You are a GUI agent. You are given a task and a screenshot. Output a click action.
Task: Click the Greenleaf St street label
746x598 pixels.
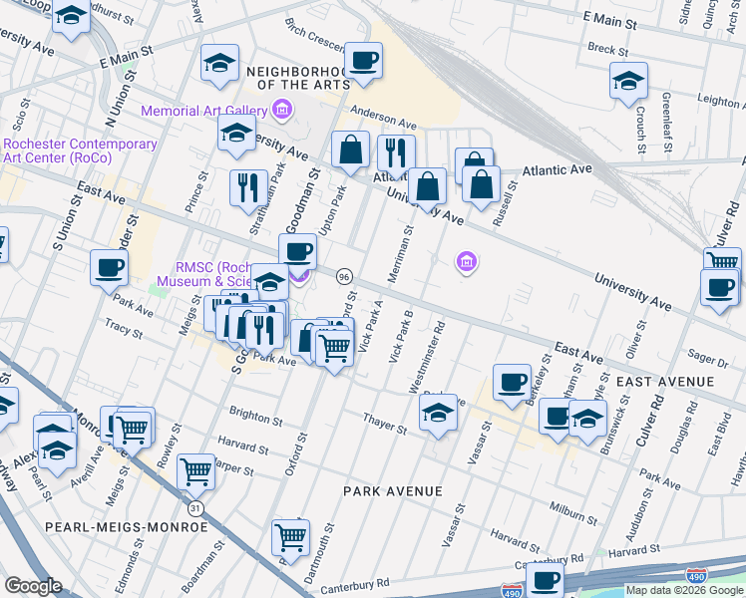[x=667, y=123]
